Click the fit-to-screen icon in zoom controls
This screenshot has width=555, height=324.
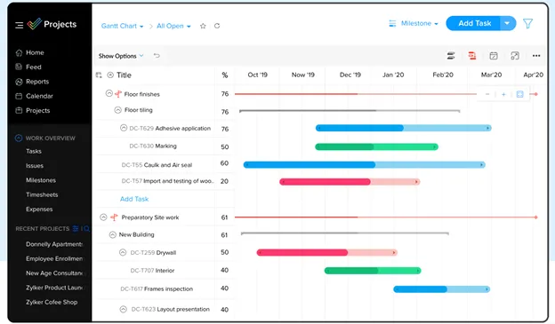(x=519, y=94)
